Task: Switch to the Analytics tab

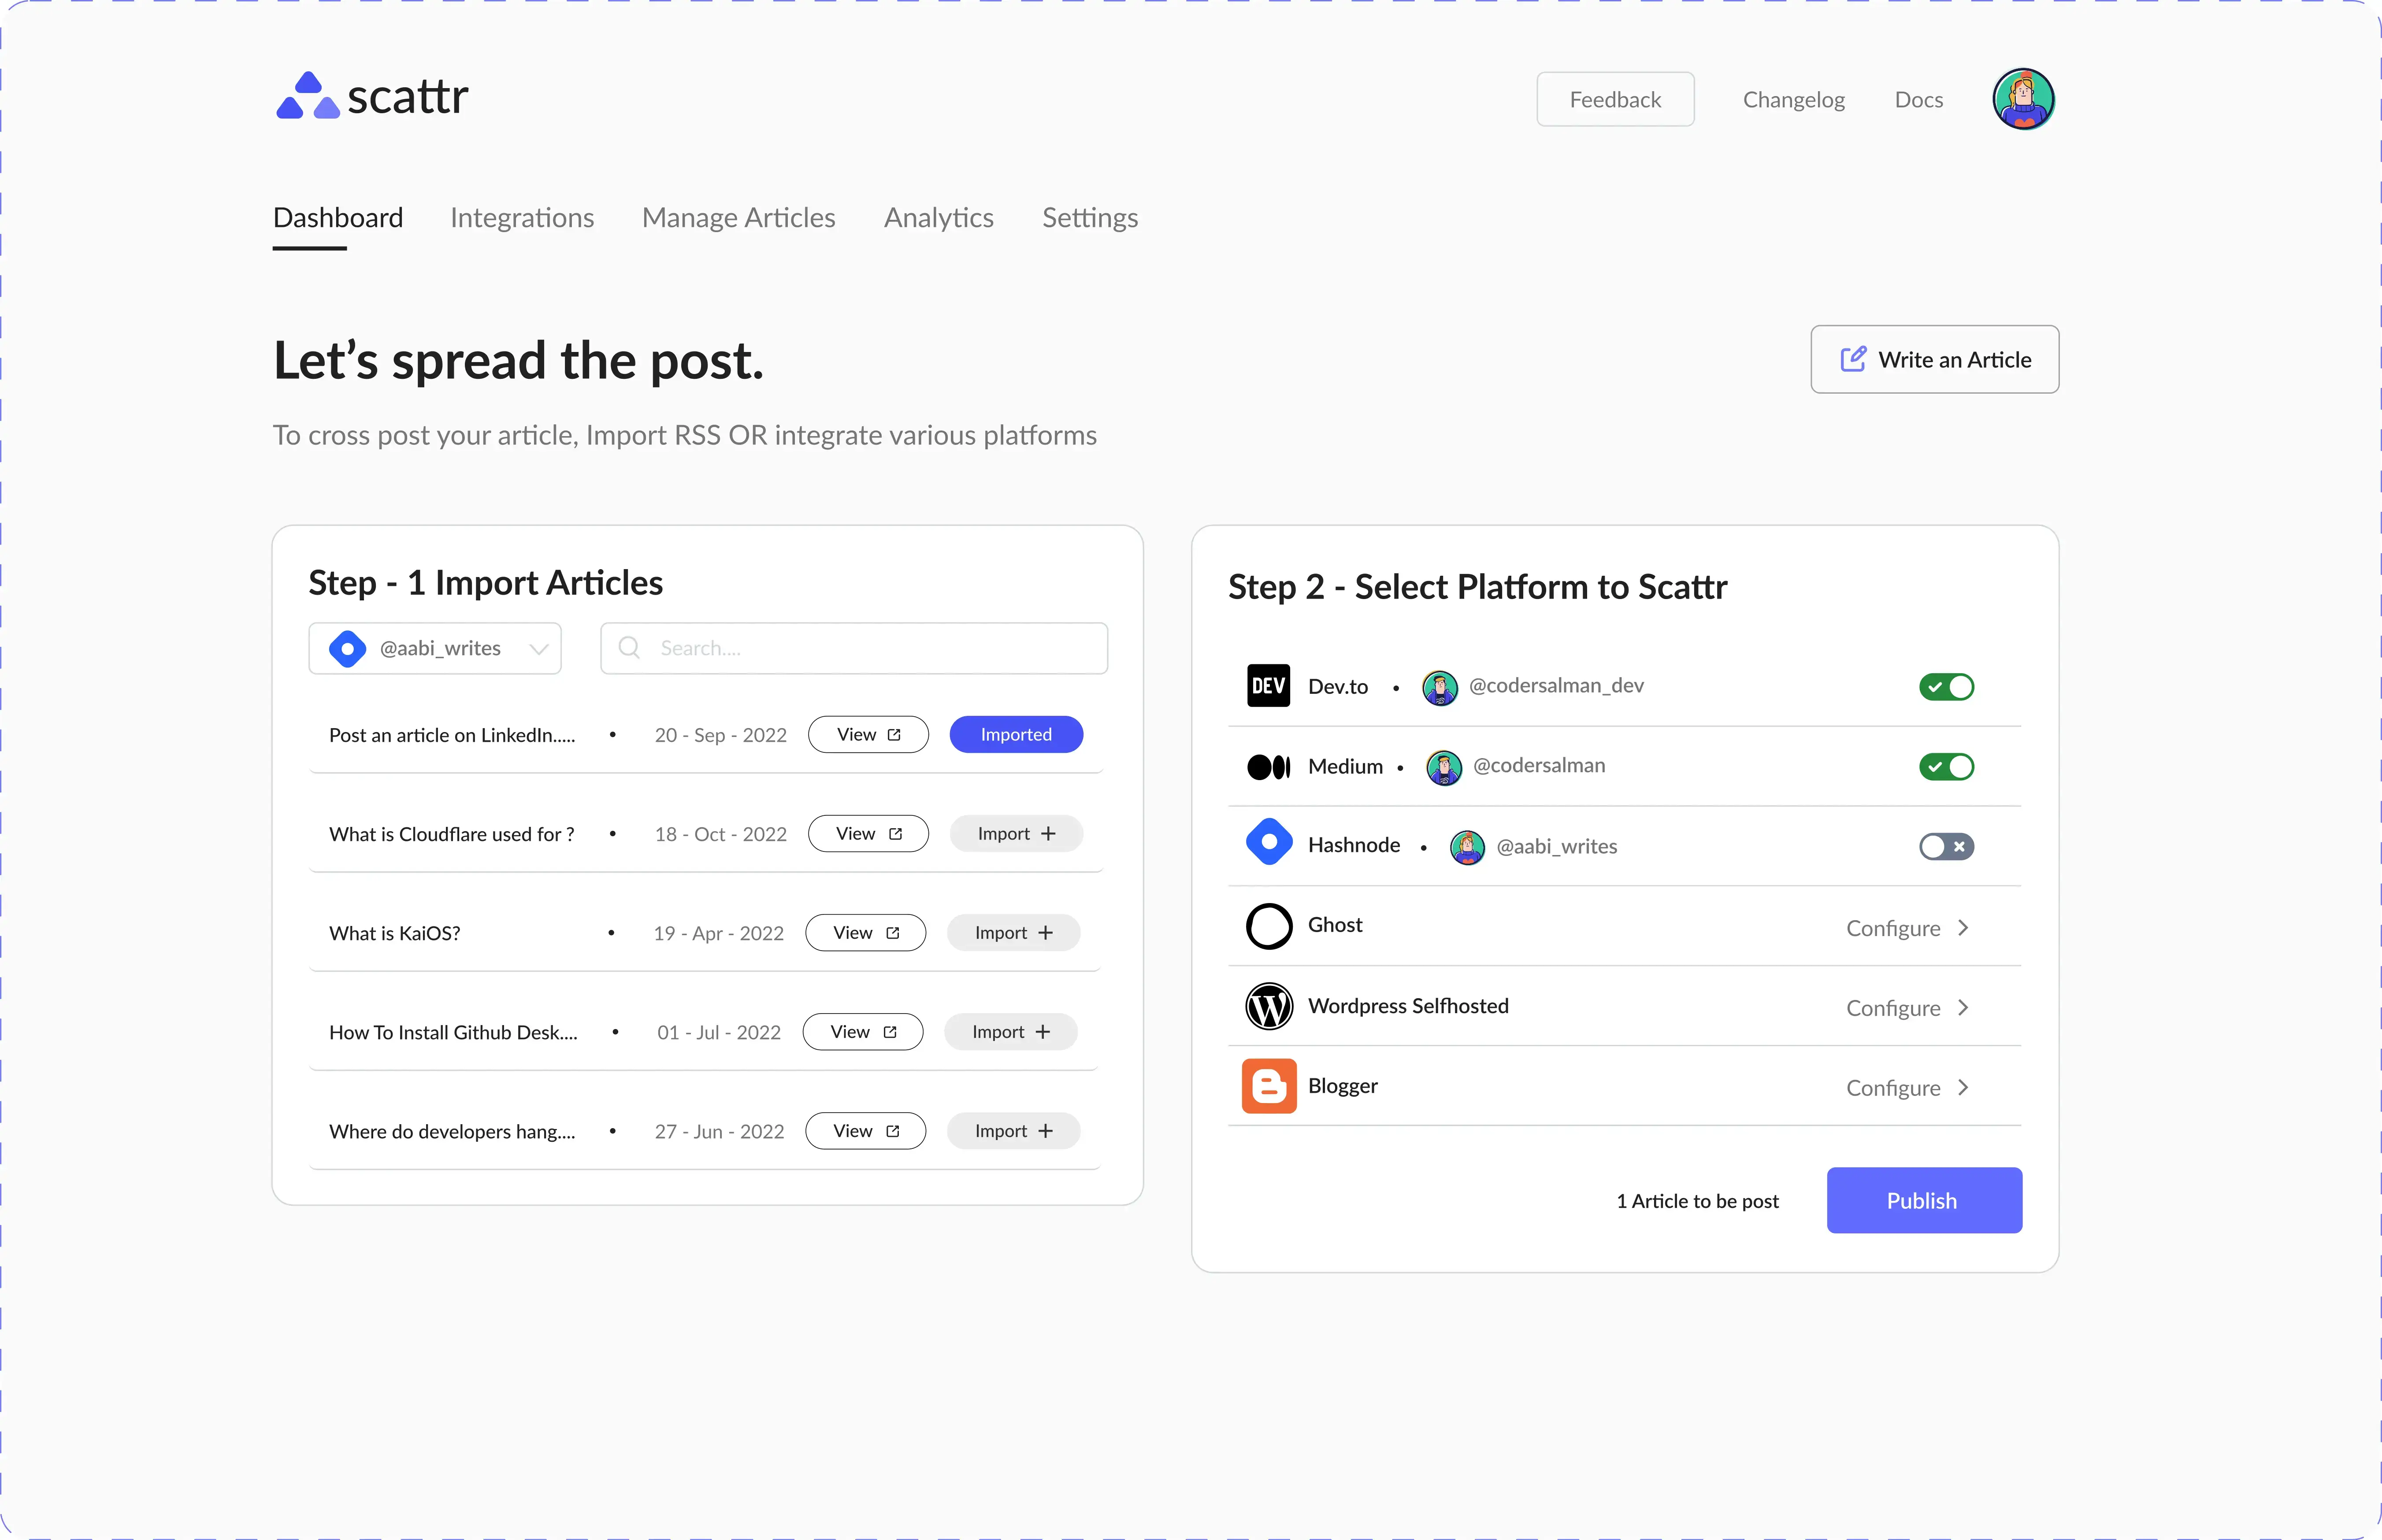Action: [938, 218]
